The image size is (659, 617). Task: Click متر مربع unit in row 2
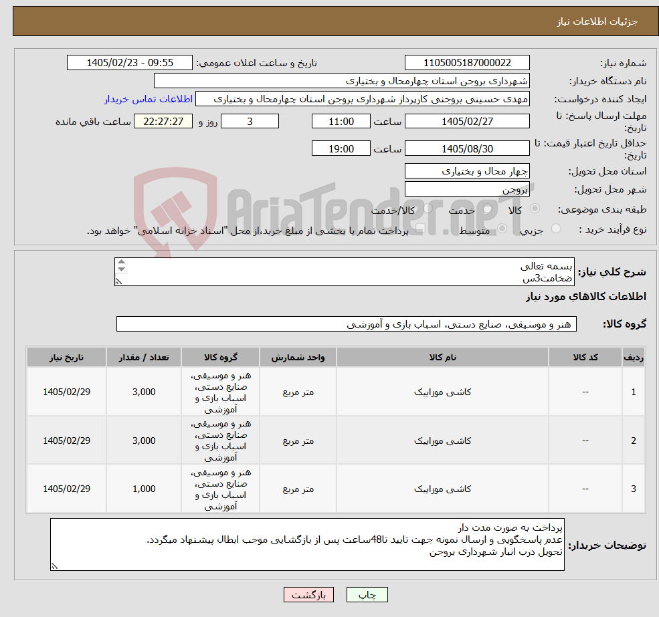coord(298,441)
